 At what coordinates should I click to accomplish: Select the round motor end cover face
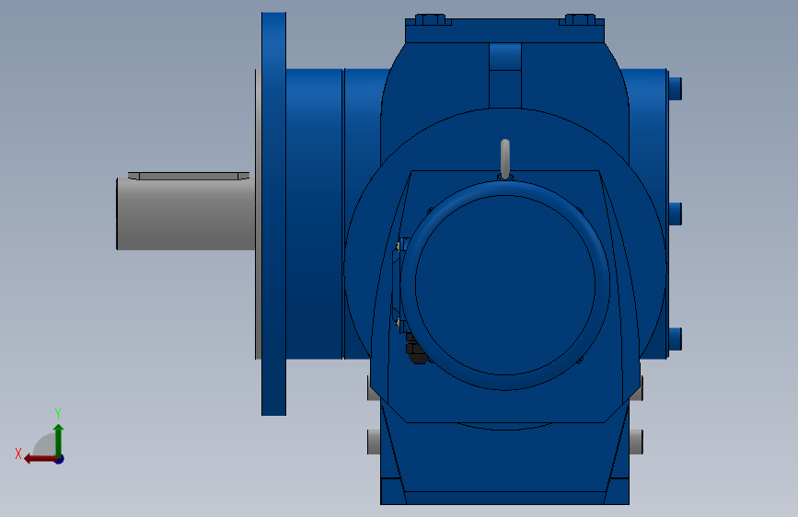coord(505,285)
